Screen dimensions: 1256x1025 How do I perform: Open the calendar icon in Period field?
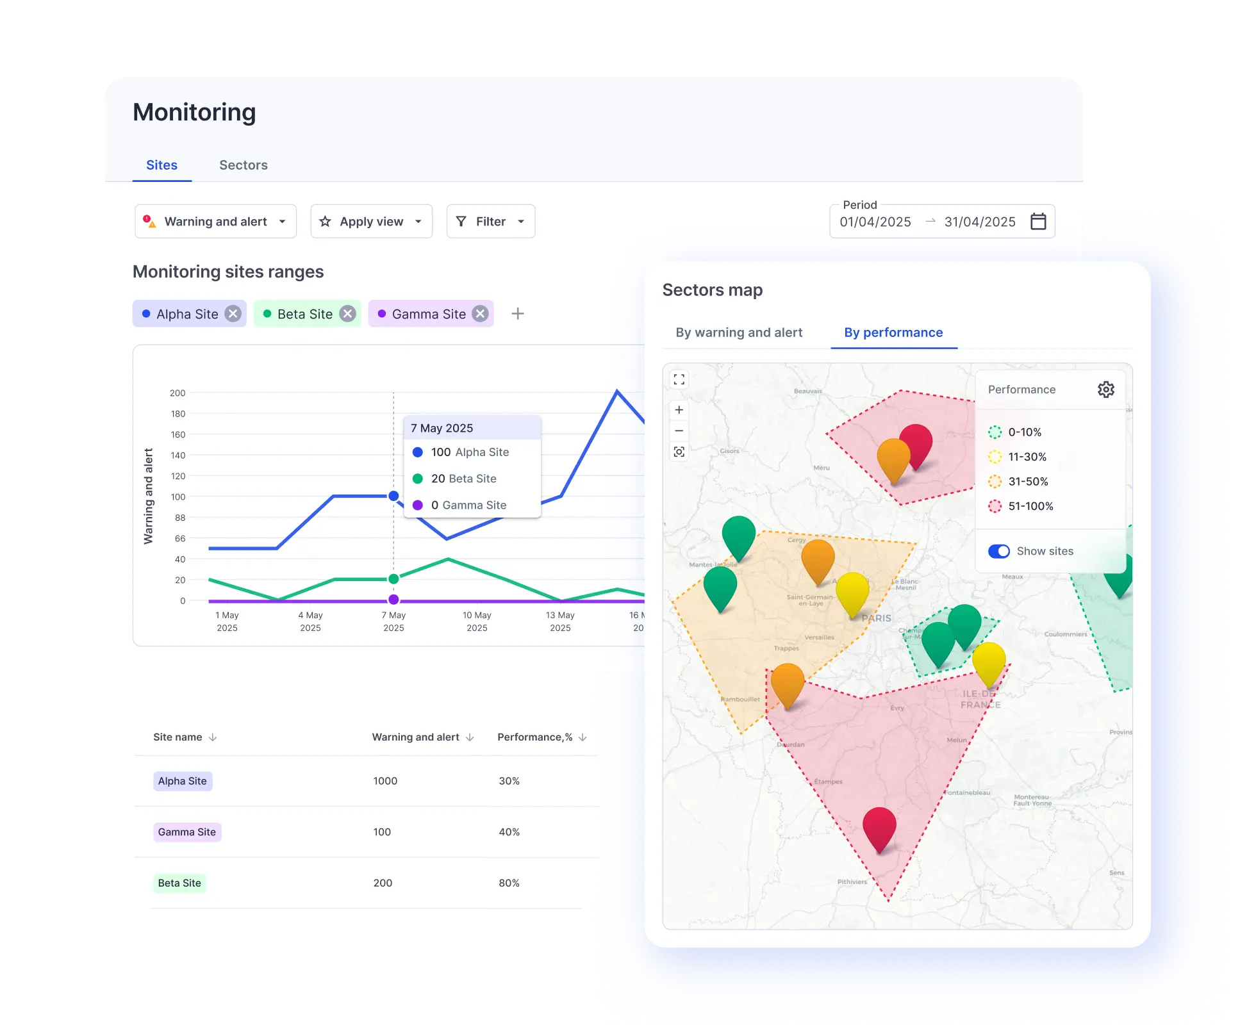(1039, 222)
